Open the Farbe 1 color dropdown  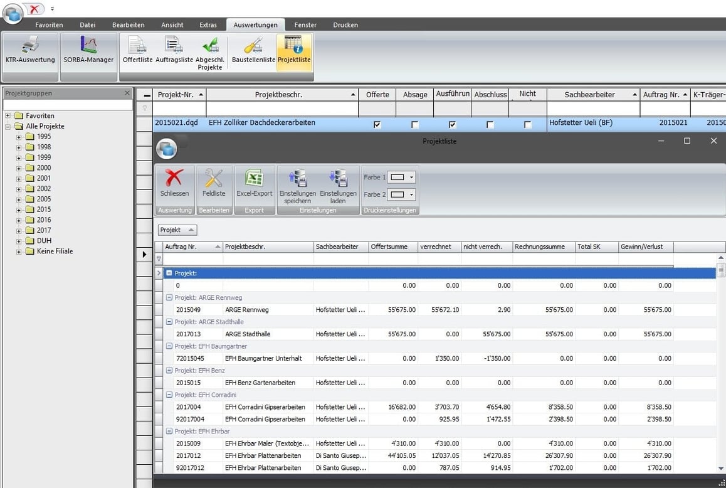[x=411, y=177]
